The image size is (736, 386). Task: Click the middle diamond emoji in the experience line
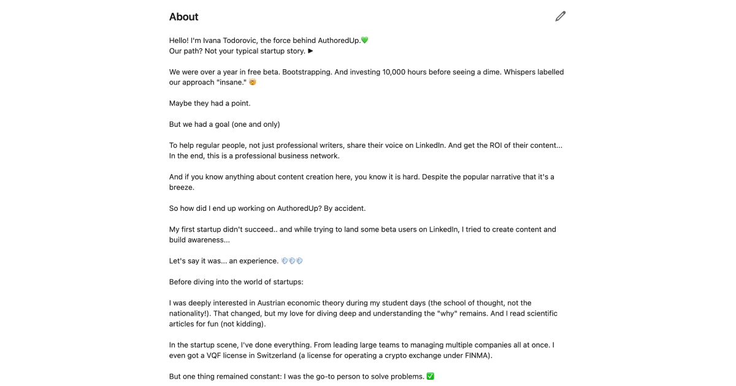point(292,260)
